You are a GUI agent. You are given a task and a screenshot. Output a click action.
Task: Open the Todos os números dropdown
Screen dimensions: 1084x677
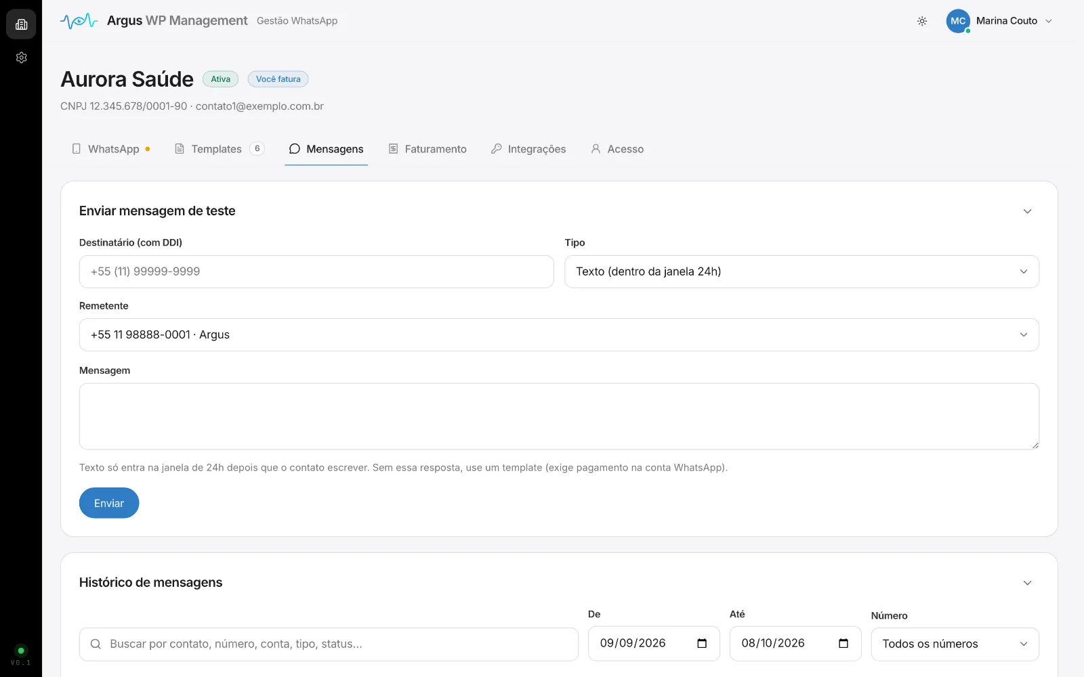tap(955, 644)
